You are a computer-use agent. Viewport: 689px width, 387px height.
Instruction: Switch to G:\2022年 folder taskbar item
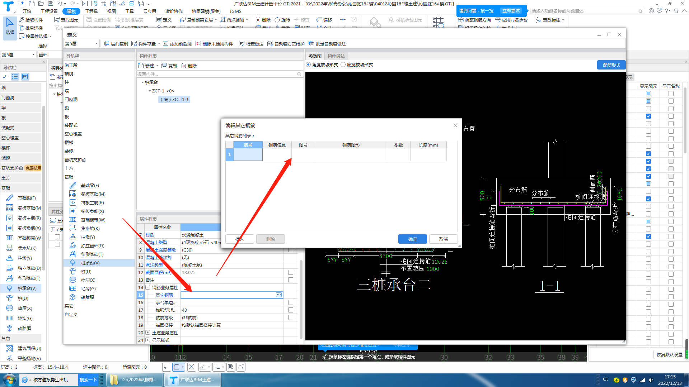coord(135,380)
